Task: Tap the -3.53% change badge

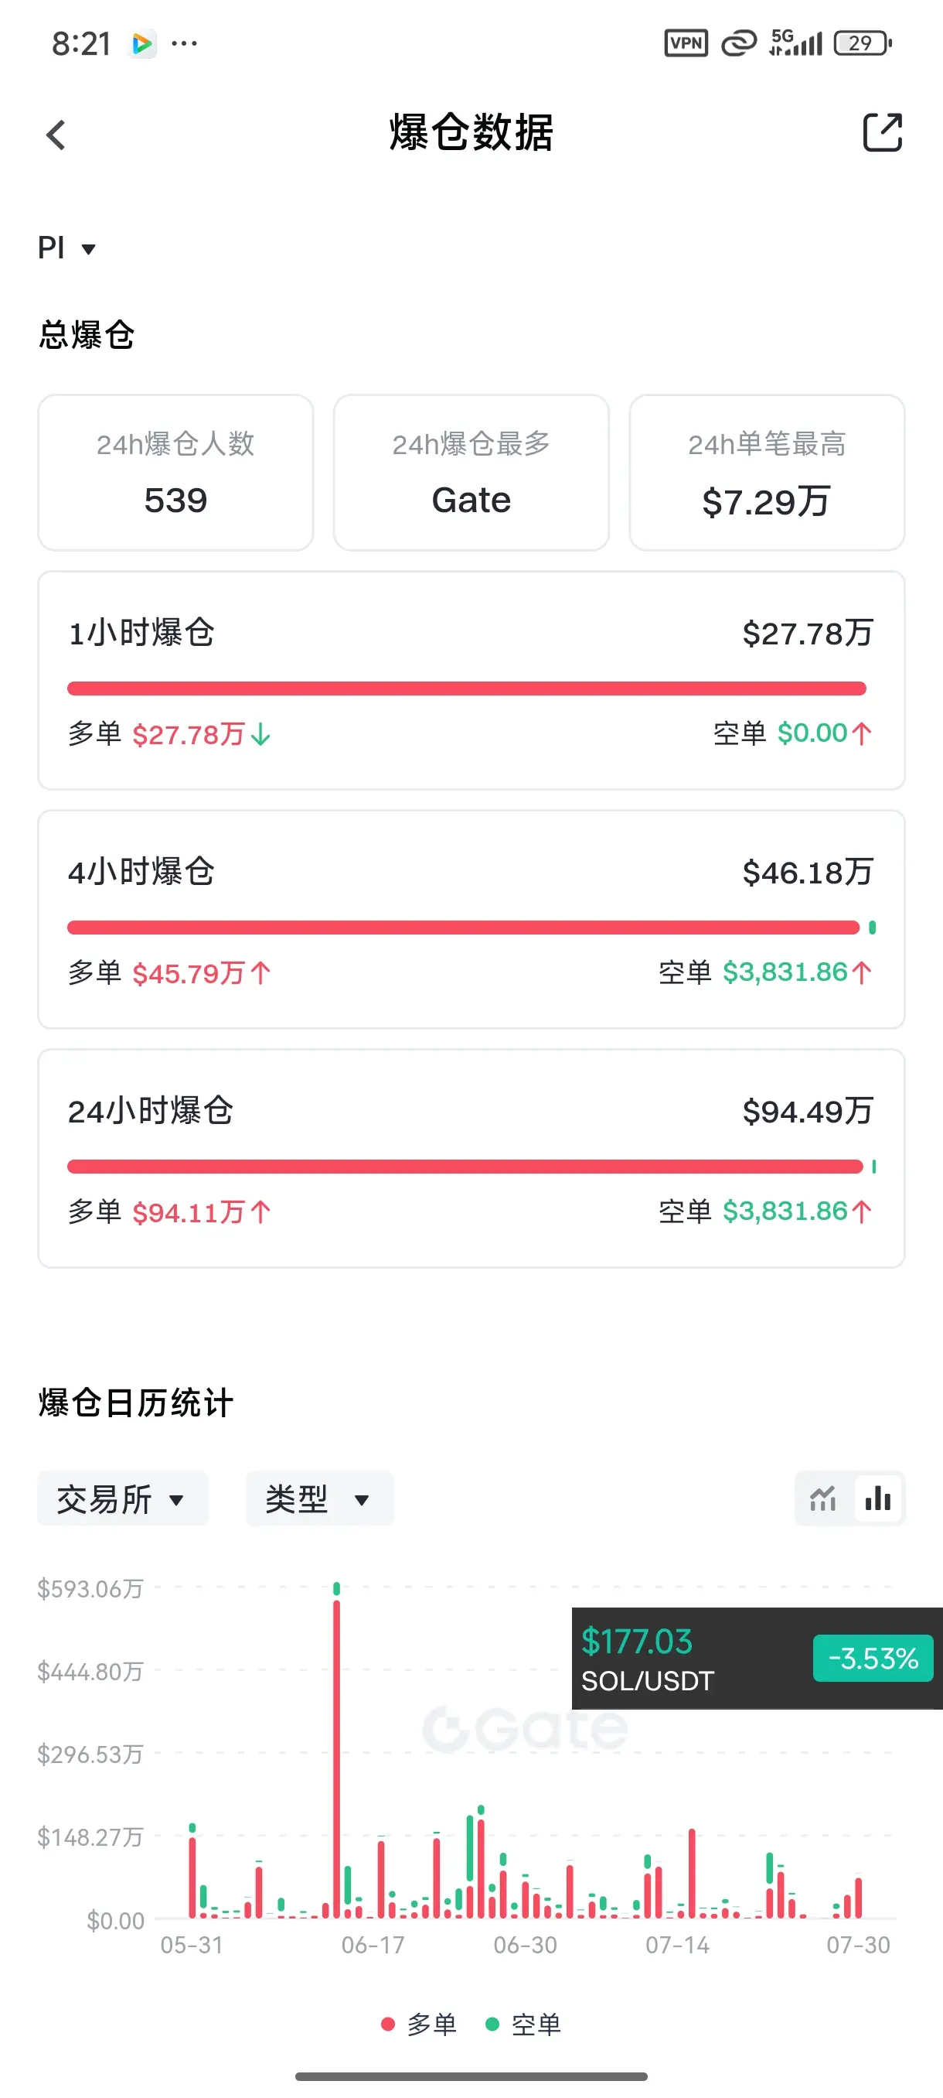Action: [x=873, y=1658]
